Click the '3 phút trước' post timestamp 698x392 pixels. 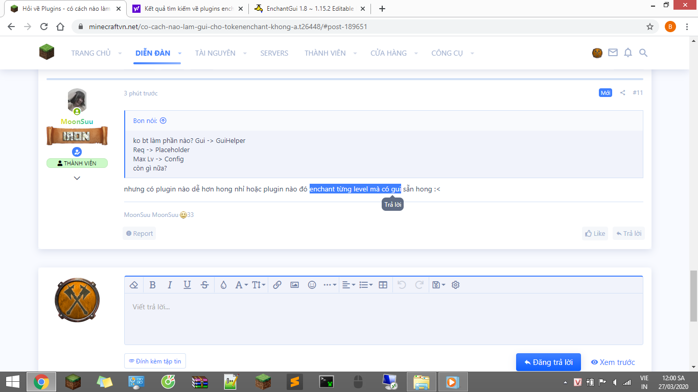(141, 93)
